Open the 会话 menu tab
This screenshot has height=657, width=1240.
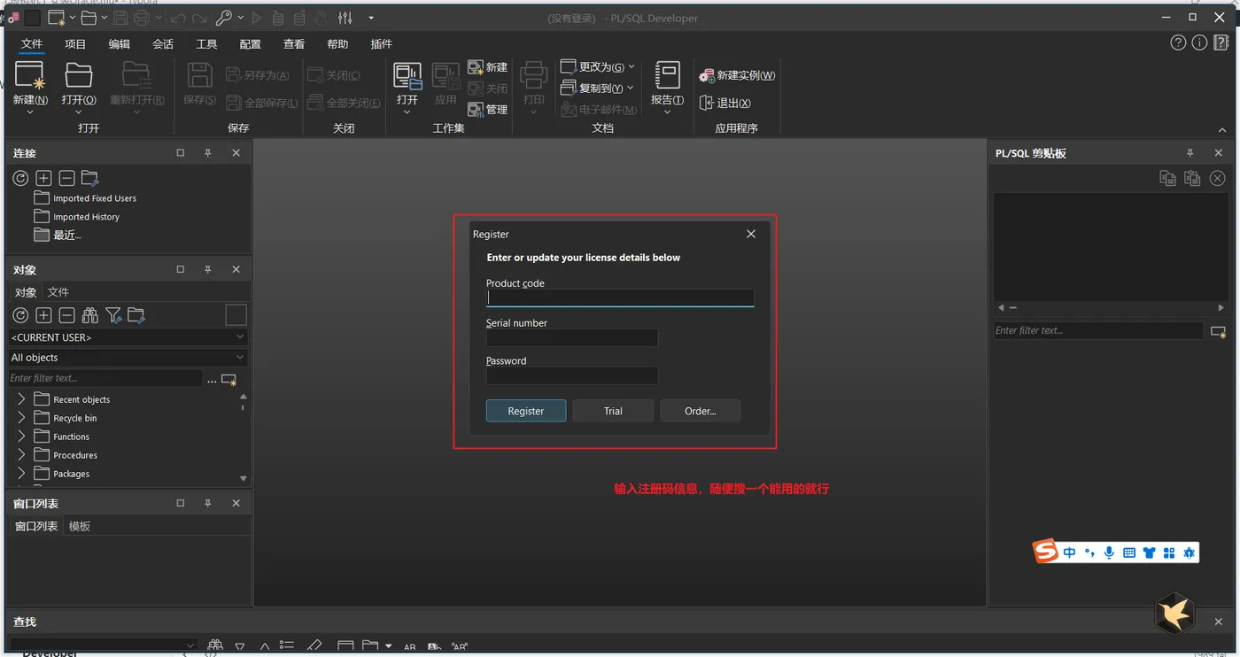tap(163, 43)
